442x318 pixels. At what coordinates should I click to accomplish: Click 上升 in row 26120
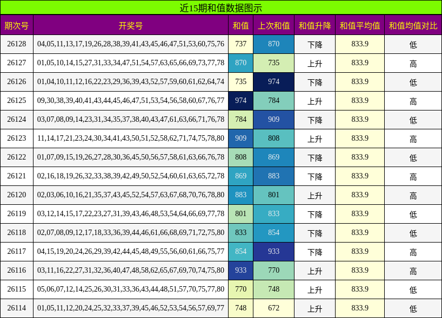[314, 195]
